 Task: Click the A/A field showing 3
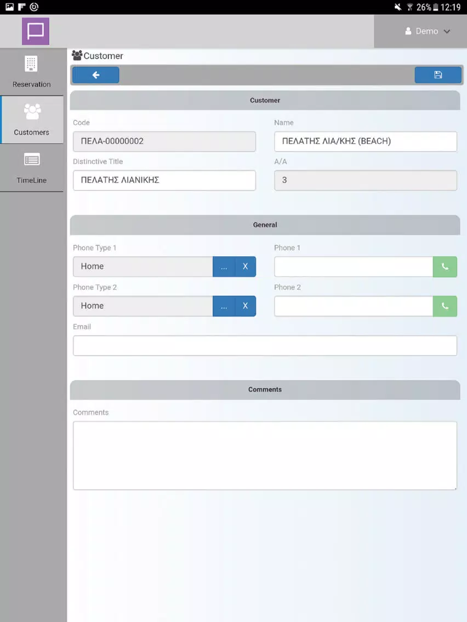point(366,180)
